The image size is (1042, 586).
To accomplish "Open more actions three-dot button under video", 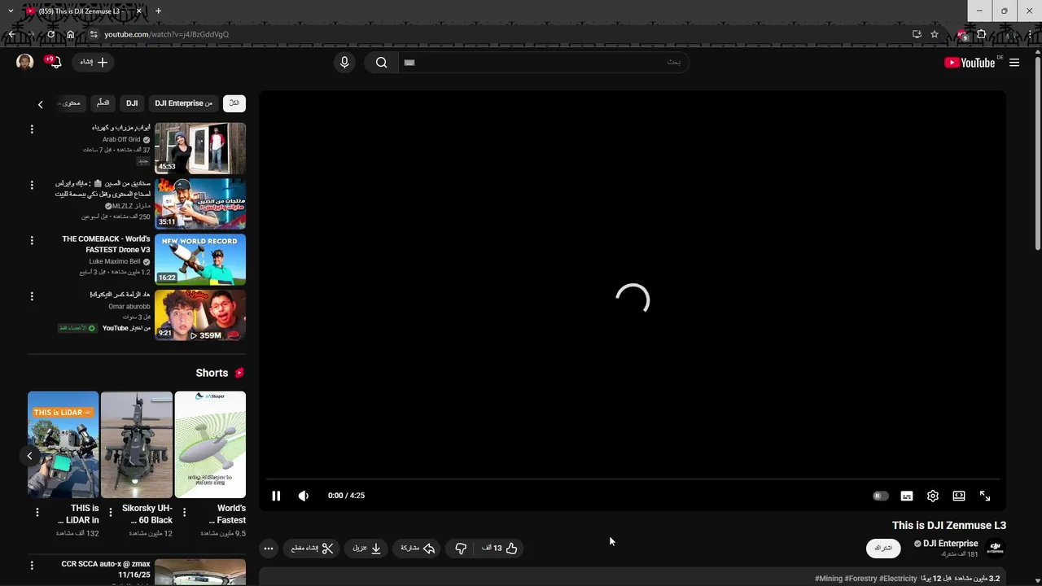I will [269, 549].
